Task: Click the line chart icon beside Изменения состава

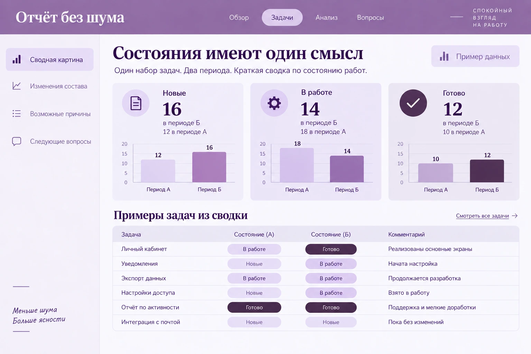Action: (x=17, y=86)
